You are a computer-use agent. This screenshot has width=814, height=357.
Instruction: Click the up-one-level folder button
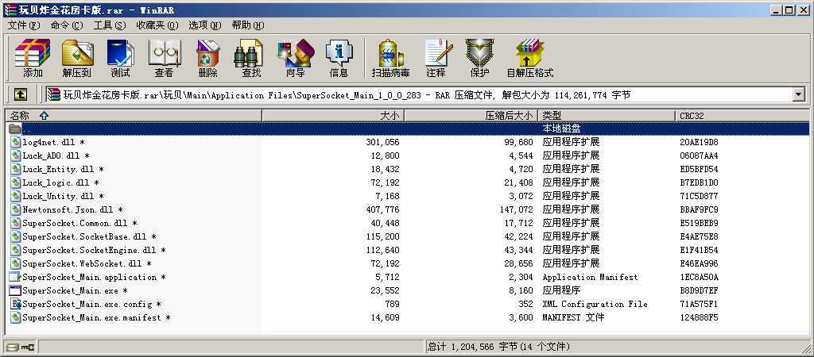pyautogui.click(x=20, y=94)
